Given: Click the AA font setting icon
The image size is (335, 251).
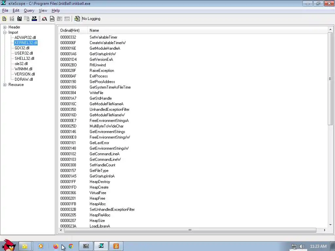Looking at the screenshot, I should pos(44,19).
